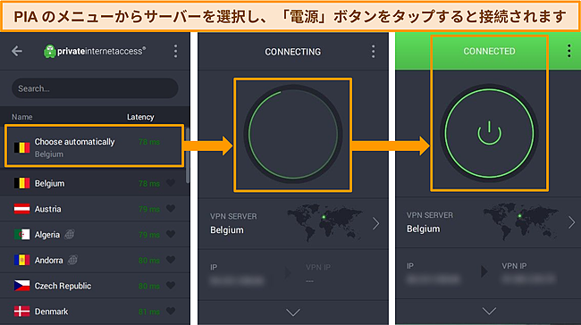
Task: Favorite Czech Republic with heart icon
Action: pos(171,285)
